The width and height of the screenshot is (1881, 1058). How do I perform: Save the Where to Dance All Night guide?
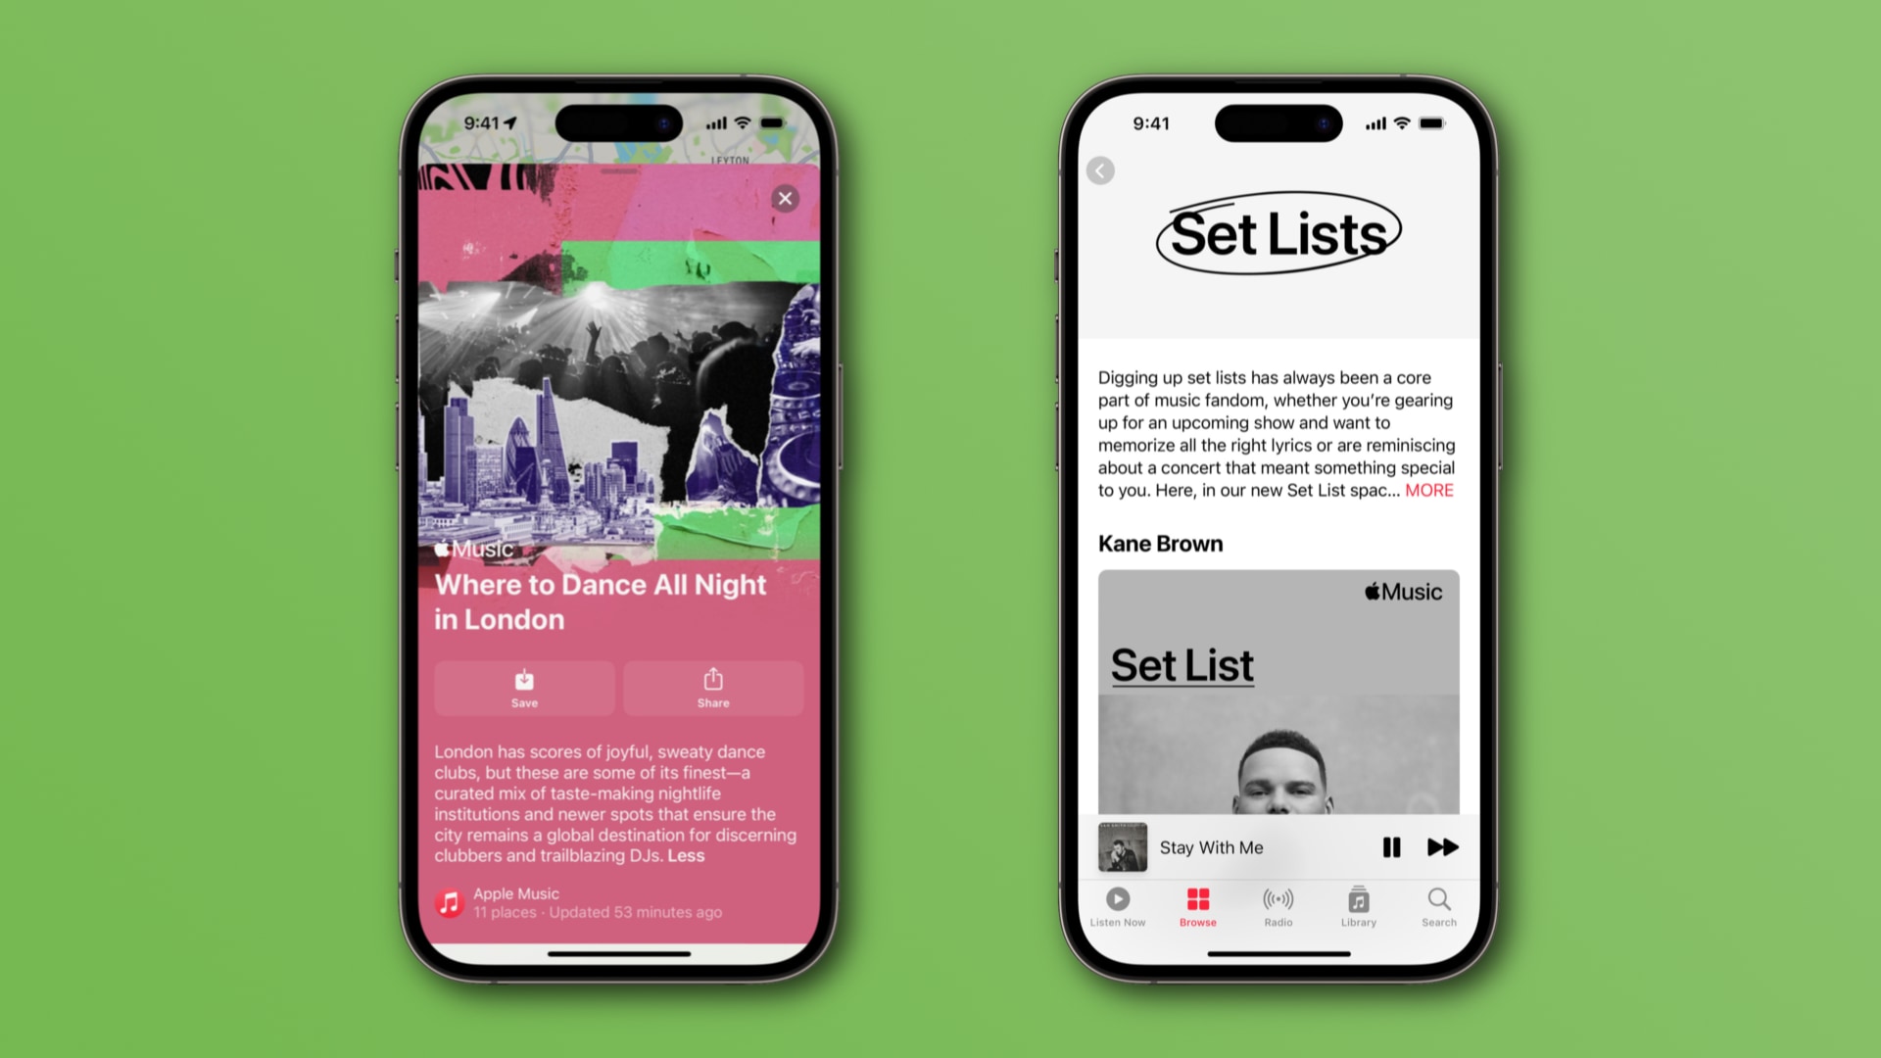pos(522,685)
